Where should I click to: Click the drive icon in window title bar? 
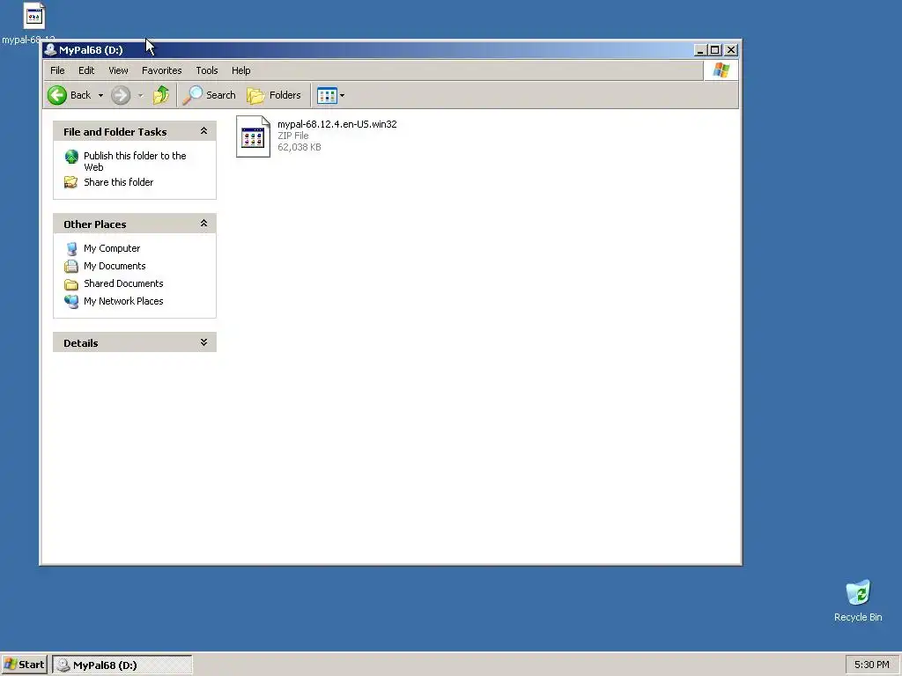50,50
